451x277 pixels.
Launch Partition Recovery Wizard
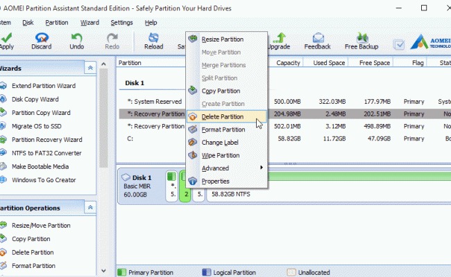pos(47,139)
